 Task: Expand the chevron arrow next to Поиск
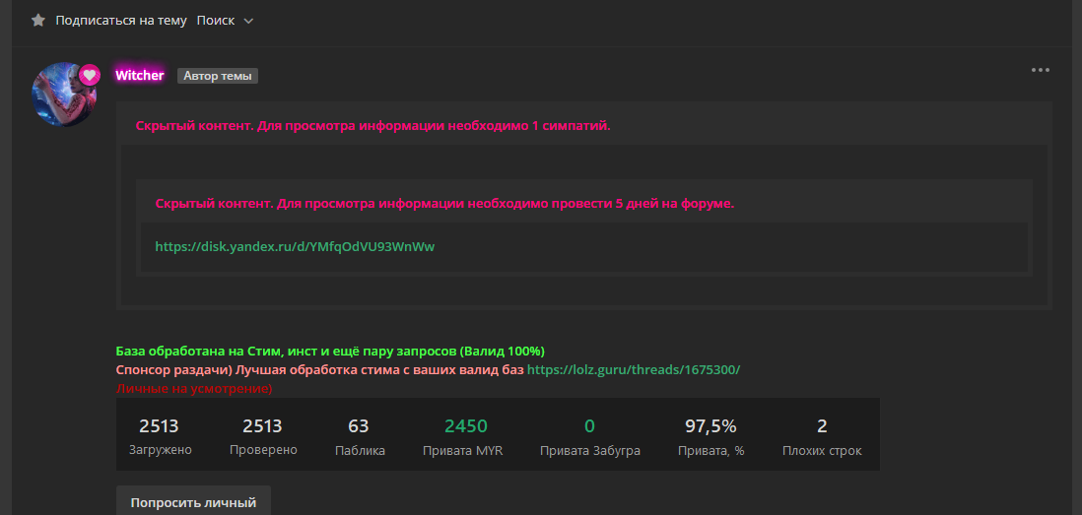(x=248, y=21)
